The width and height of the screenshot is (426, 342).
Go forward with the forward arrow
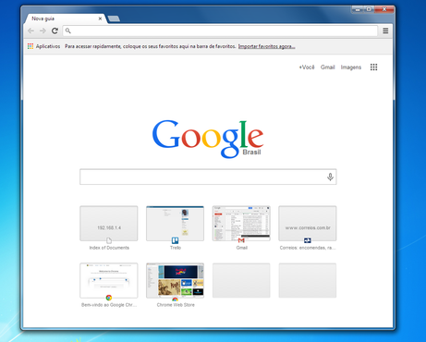click(43, 31)
